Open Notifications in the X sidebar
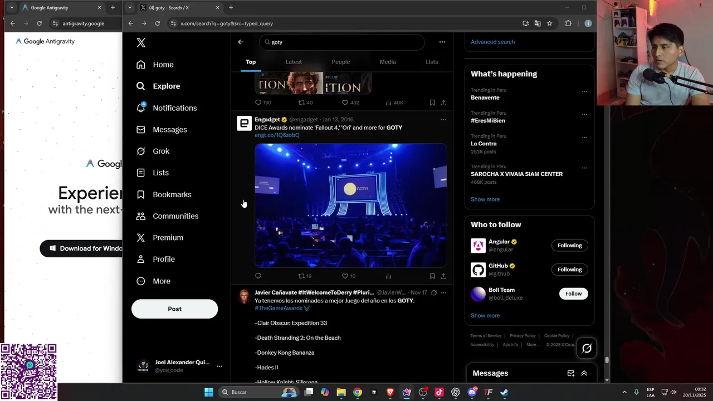The width and height of the screenshot is (713, 401). tap(167, 108)
